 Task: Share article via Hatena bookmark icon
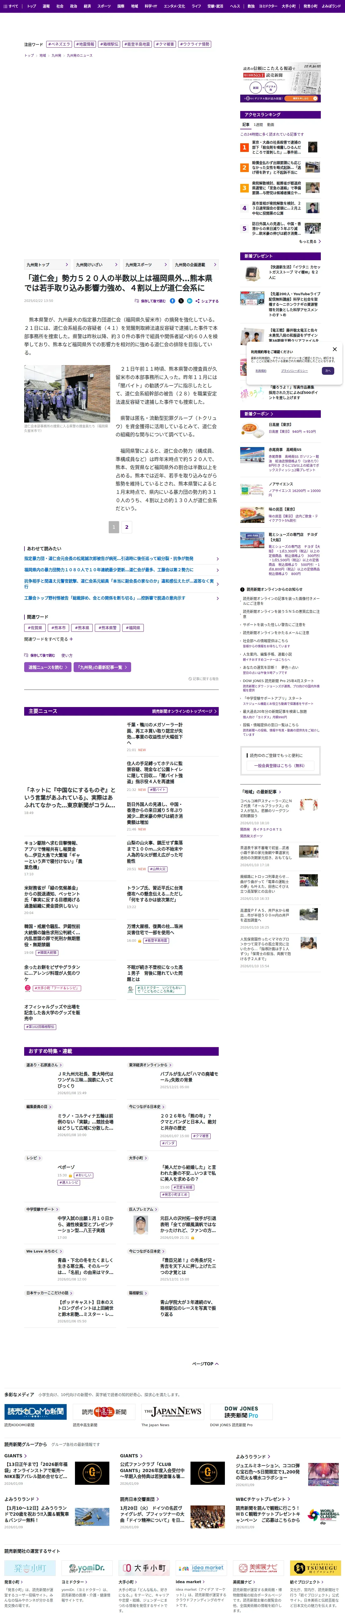[x=189, y=301]
